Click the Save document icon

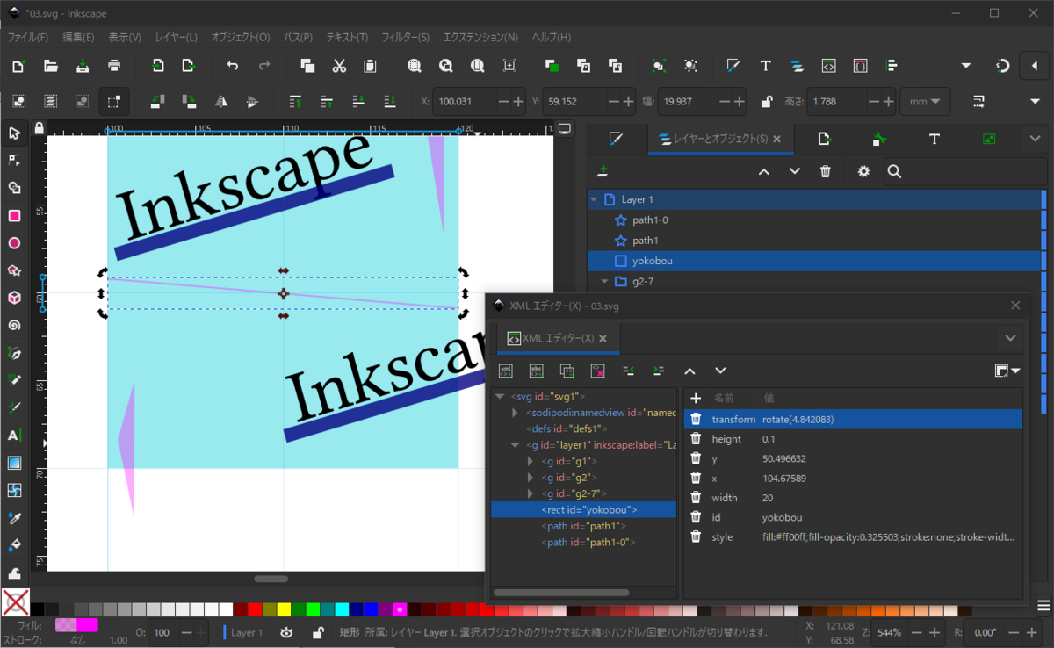[82, 66]
